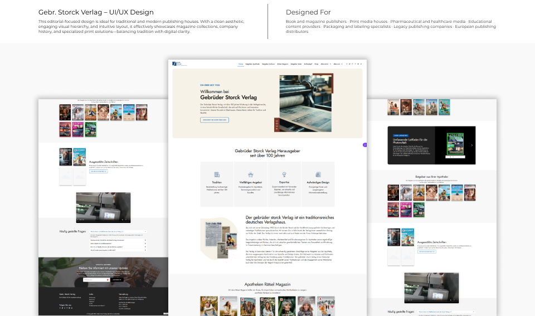This screenshot has height=316, width=535.
Task: Open first dark Ratgeber cover in left mockup
Action: [65, 112]
